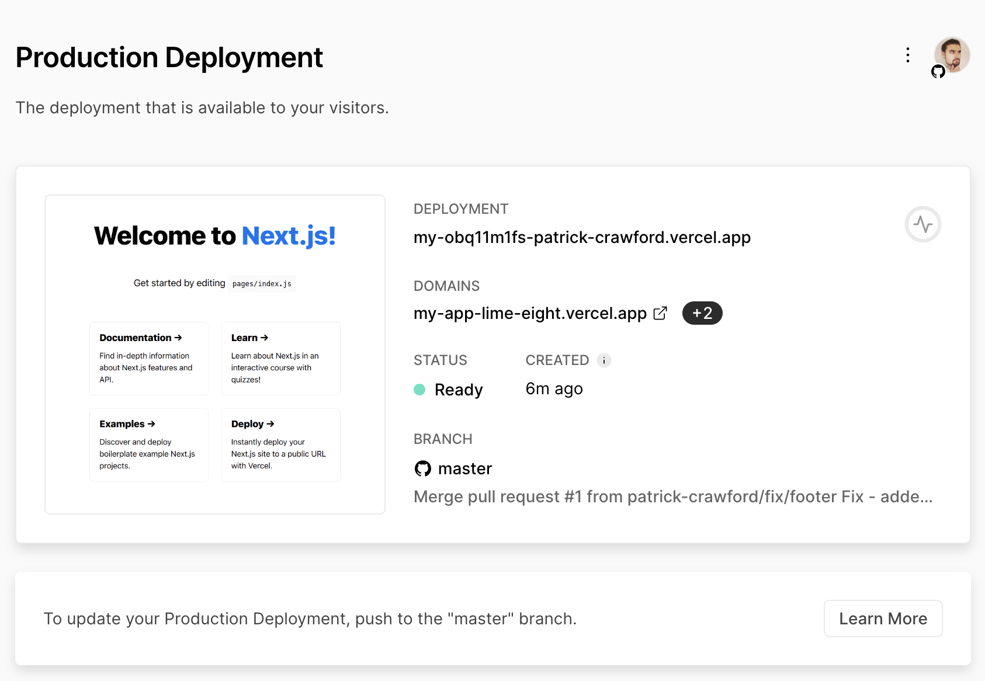Click the Learn card in the preview
The width and height of the screenshot is (985, 681).
[281, 359]
